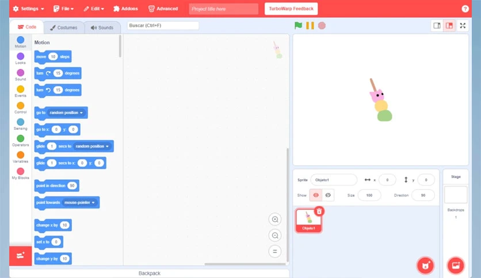
Task: Open the Advanced settings
Action: pos(163,9)
